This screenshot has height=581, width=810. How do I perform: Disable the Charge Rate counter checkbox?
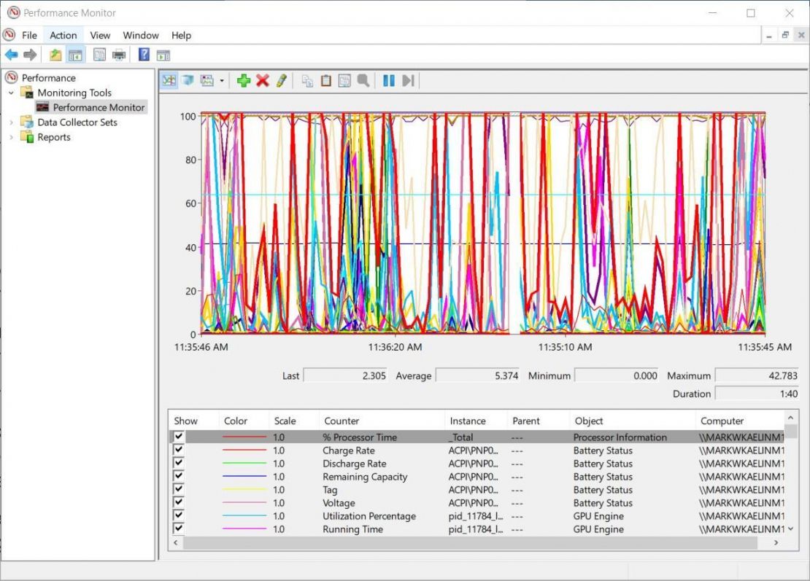(178, 450)
